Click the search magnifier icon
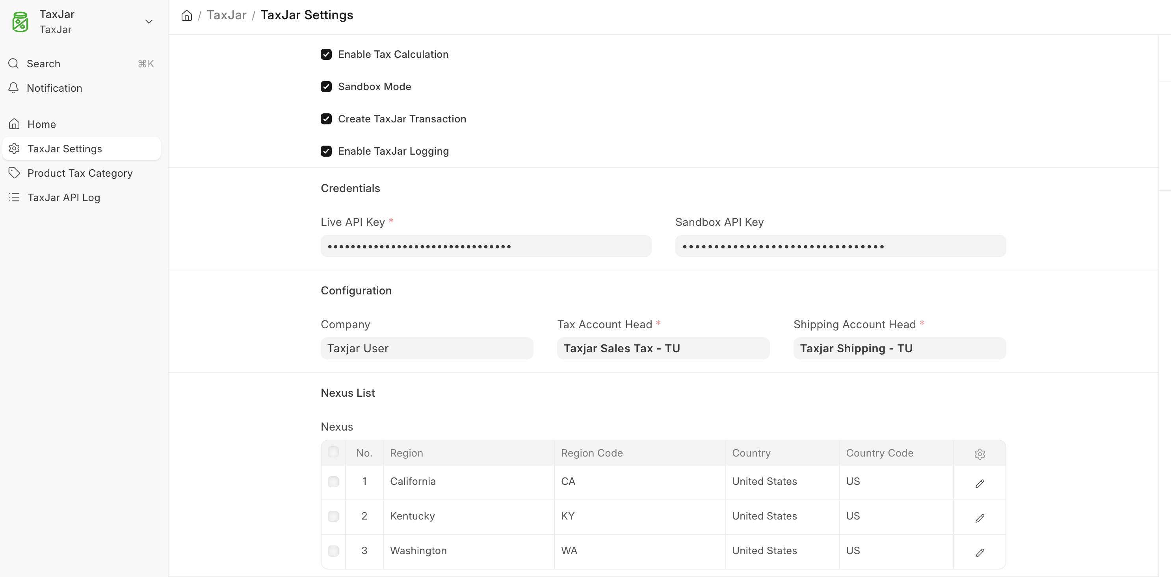Image resolution: width=1171 pixels, height=577 pixels. pos(14,63)
